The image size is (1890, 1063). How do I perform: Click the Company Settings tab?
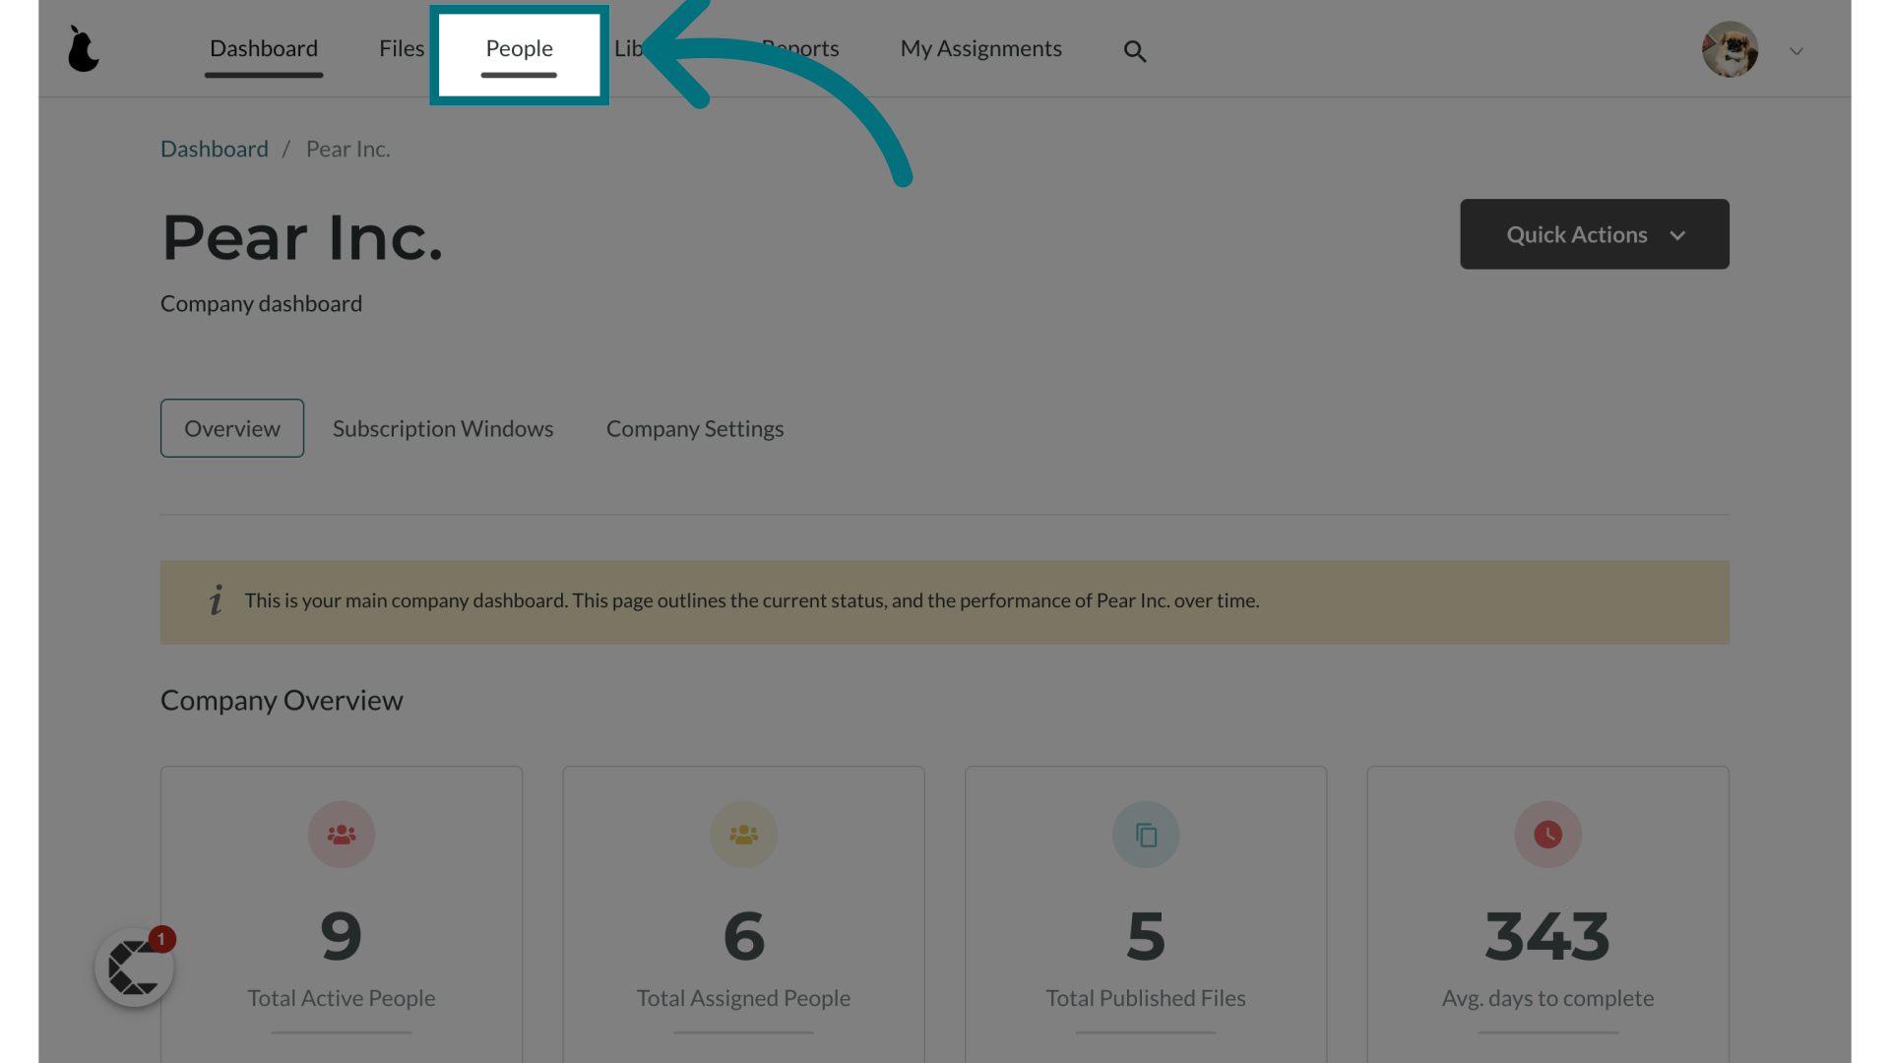[x=694, y=428]
